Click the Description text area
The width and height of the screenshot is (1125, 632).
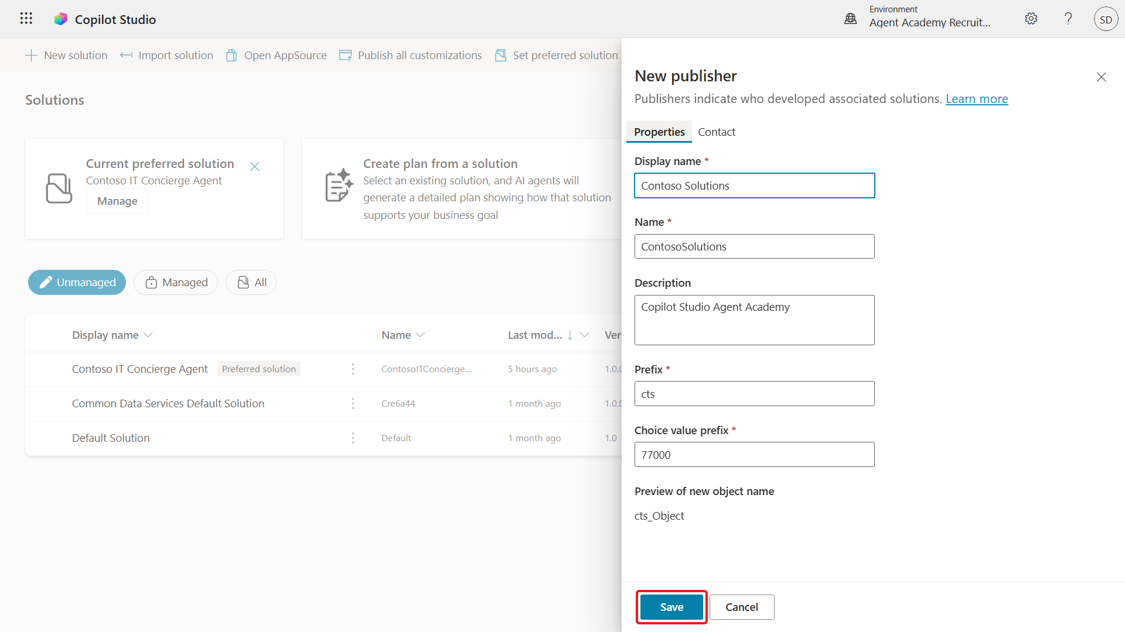pos(755,320)
